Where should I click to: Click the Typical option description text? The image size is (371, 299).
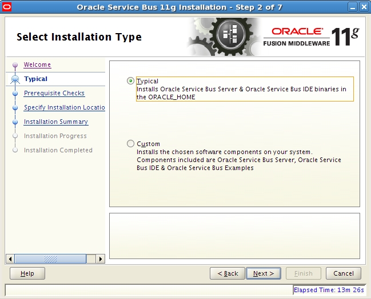(241, 93)
